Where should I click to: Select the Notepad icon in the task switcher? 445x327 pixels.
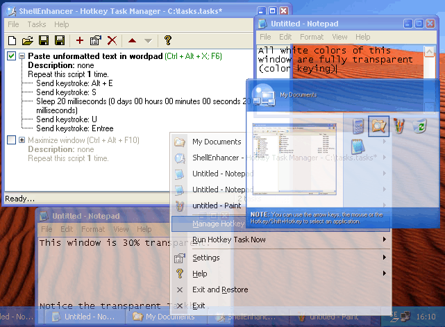tap(358, 146)
